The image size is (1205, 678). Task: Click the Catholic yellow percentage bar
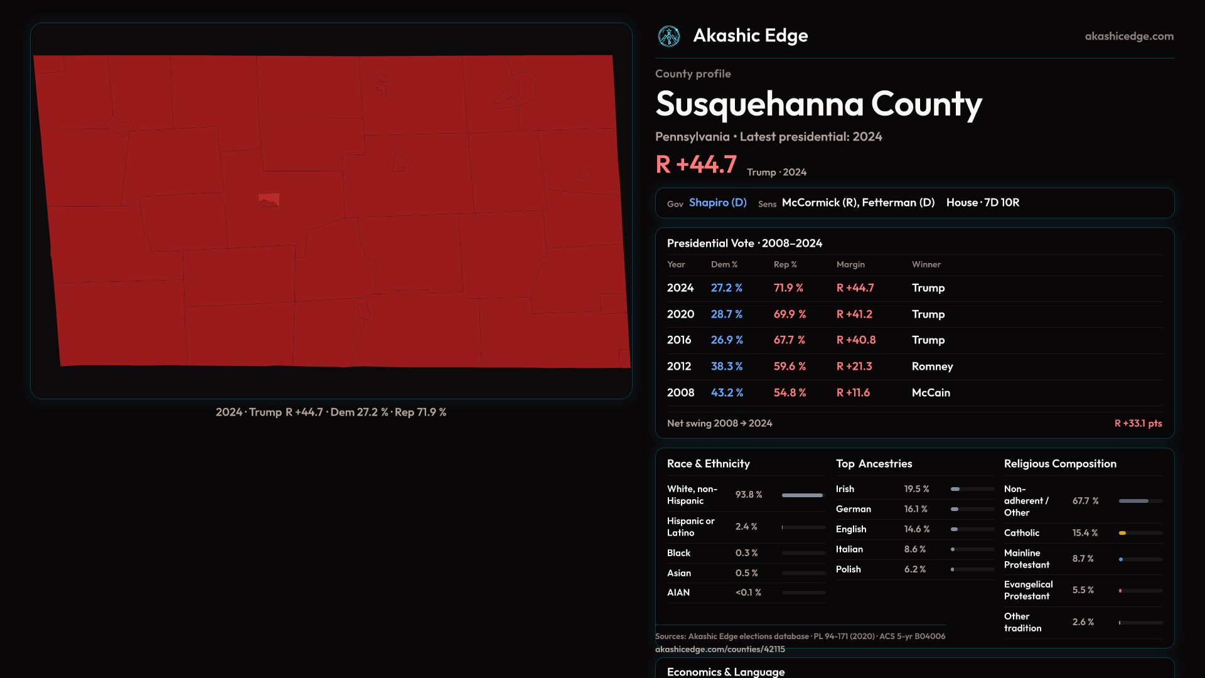point(1123,533)
